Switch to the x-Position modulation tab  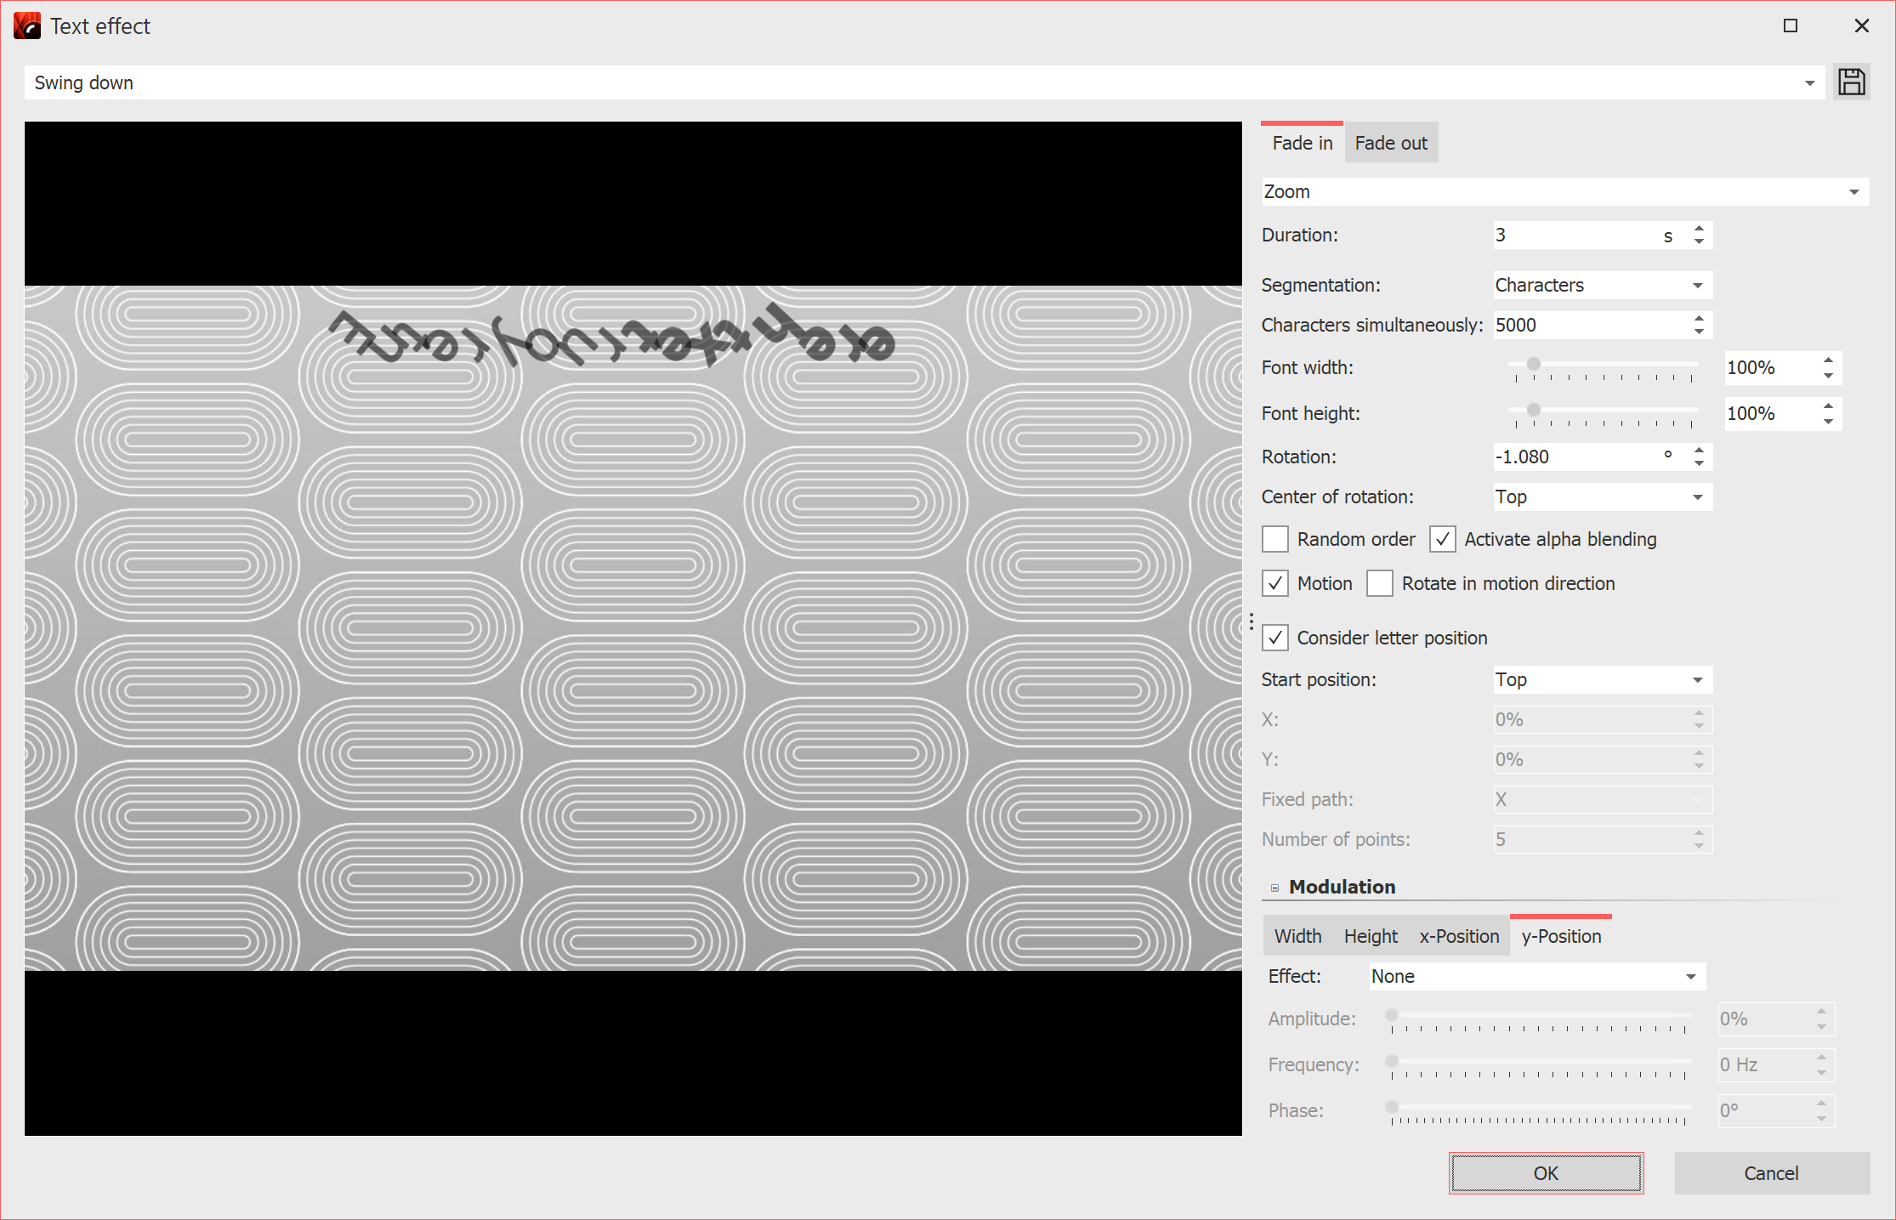pyautogui.click(x=1458, y=935)
